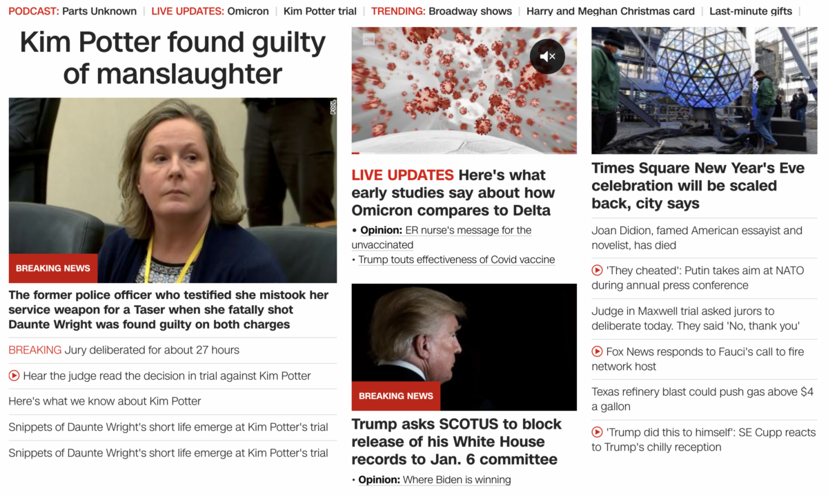Image resolution: width=828 pixels, height=495 pixels.
Task: Play video icon beside 'Hear the judge read'
Action: coord(14,376)
